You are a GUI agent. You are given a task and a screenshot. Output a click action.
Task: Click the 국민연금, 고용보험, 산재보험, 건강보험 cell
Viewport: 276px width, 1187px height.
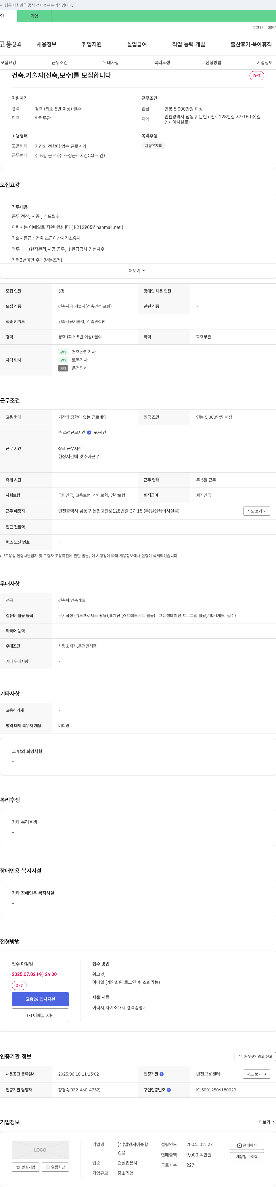tap(91, 495)
